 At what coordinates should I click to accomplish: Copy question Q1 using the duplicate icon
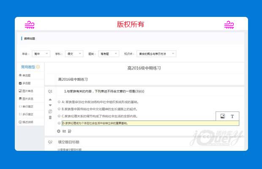(50, 112)
